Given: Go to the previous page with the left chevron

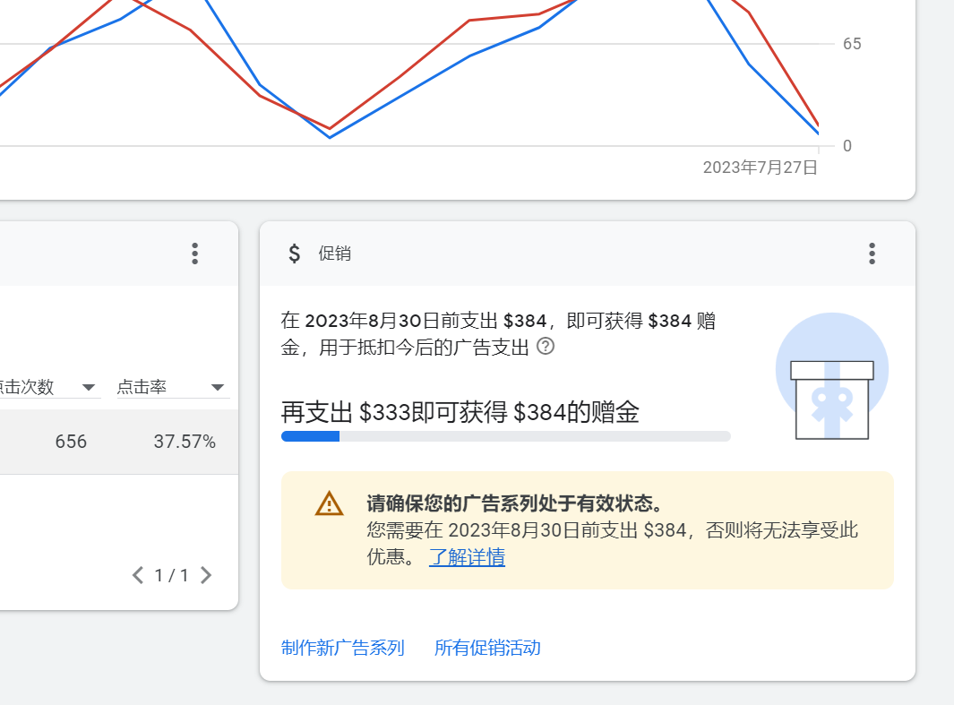Looking at the screenshot, I should point(138,575).
